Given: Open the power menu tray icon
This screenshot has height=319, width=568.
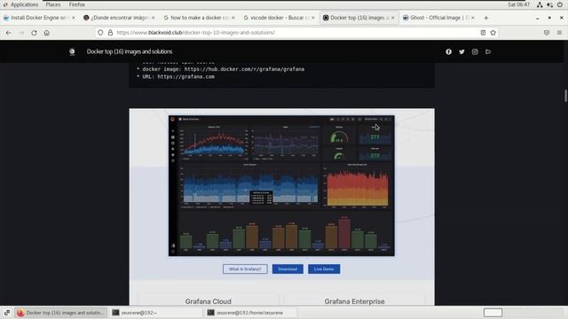Looking at the screenshot, I should tap(560, 4).
